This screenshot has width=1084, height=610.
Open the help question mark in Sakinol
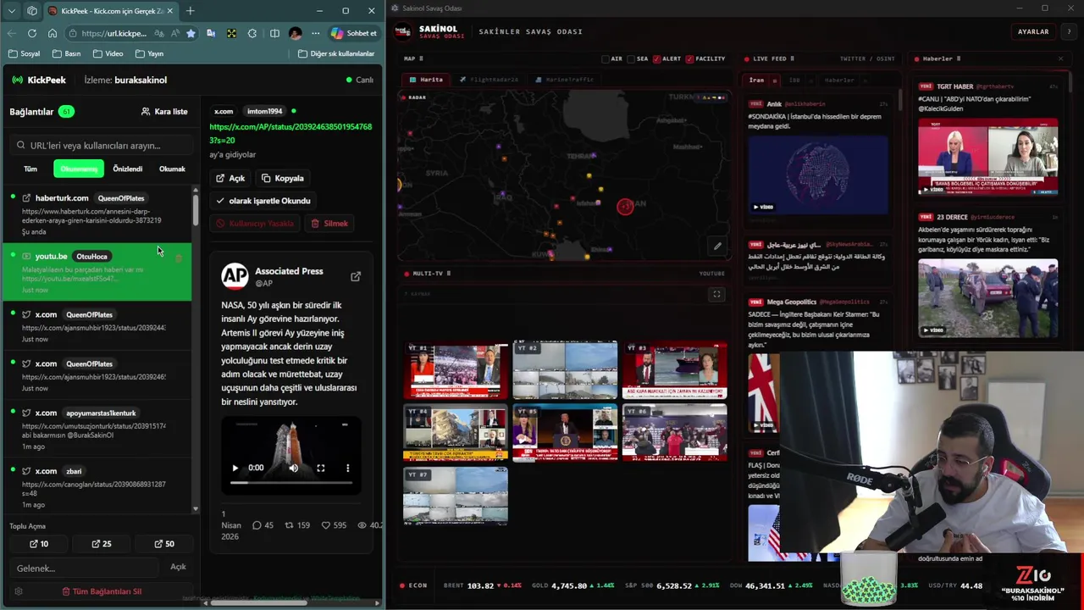pos(1068,31)
